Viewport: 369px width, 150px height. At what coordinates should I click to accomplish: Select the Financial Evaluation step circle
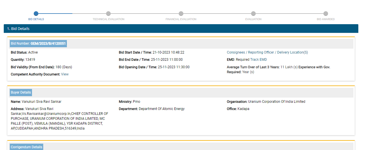point(181,14)
